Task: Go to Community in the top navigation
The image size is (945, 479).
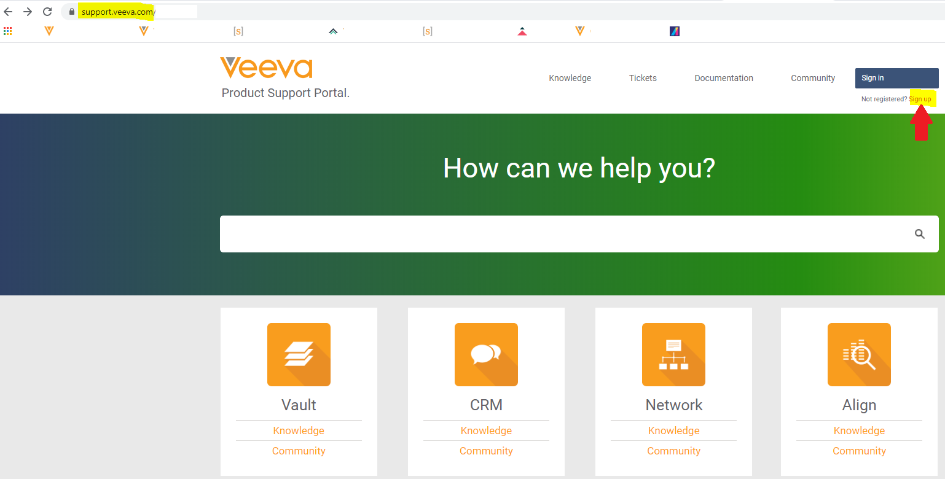Action: [x=812, y=78]
